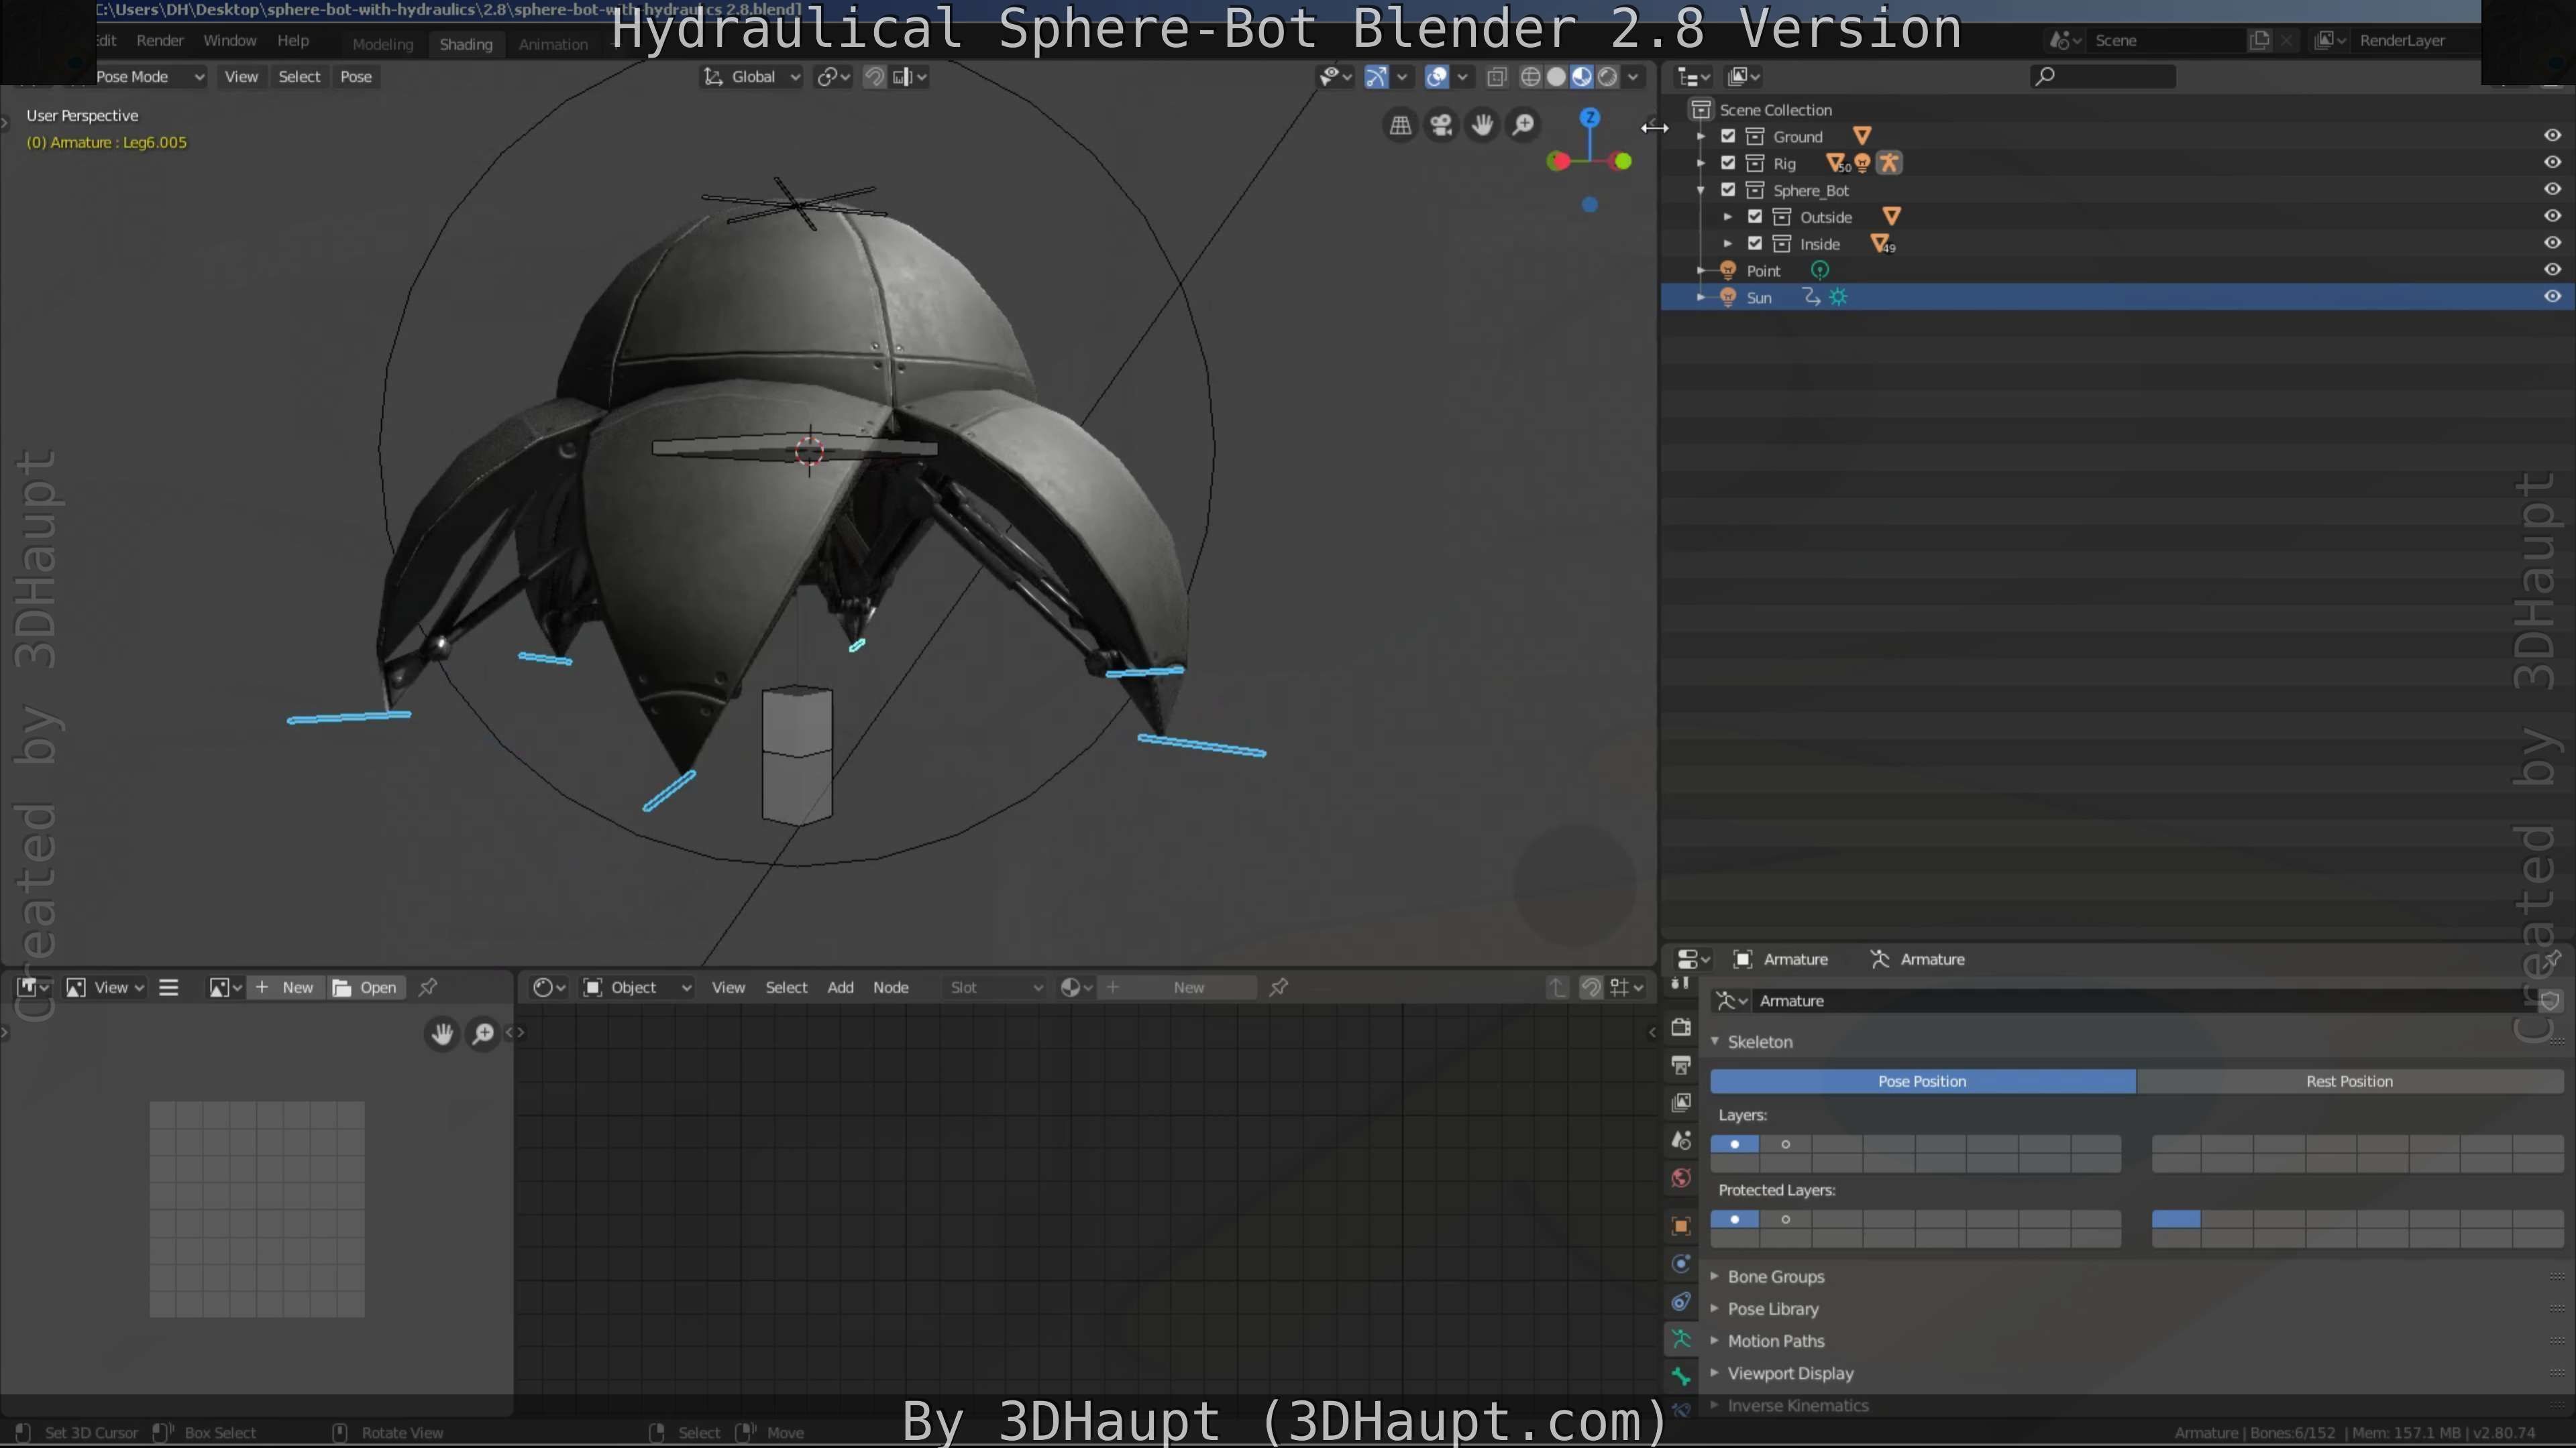Select Rest Position for skeleton
The height and width of the screenshot is (1448, 2576).
2349,1081
